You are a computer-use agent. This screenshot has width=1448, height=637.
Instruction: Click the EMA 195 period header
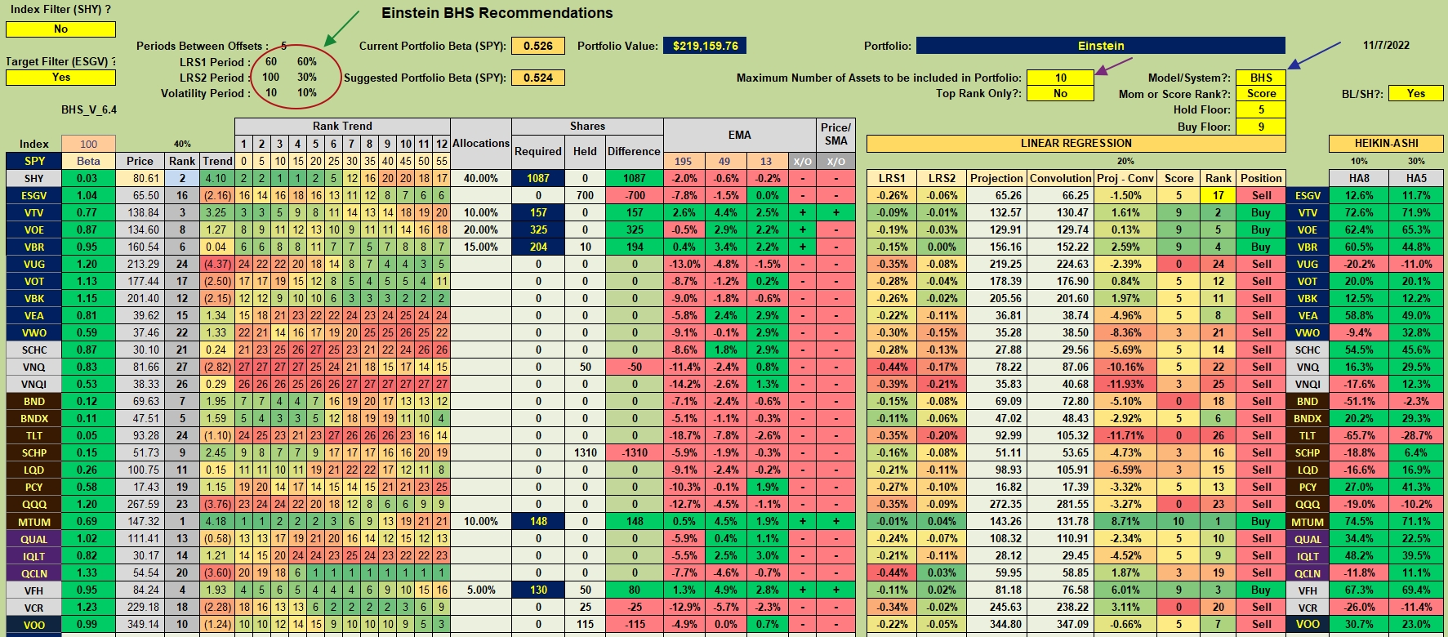pos(684,161)
